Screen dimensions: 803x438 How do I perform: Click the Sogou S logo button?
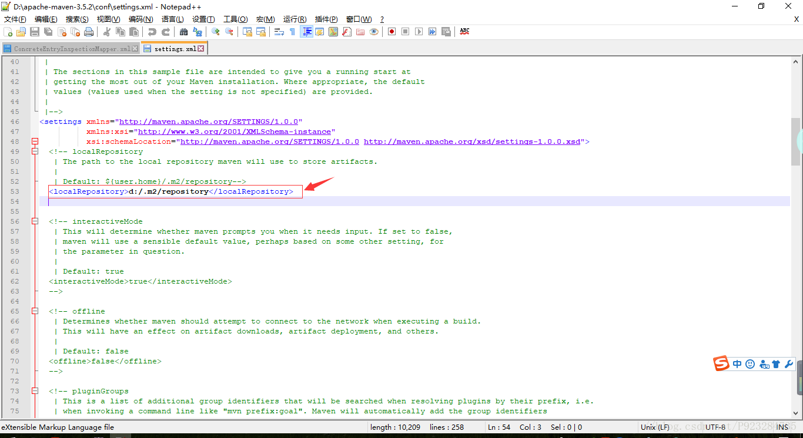722,364
